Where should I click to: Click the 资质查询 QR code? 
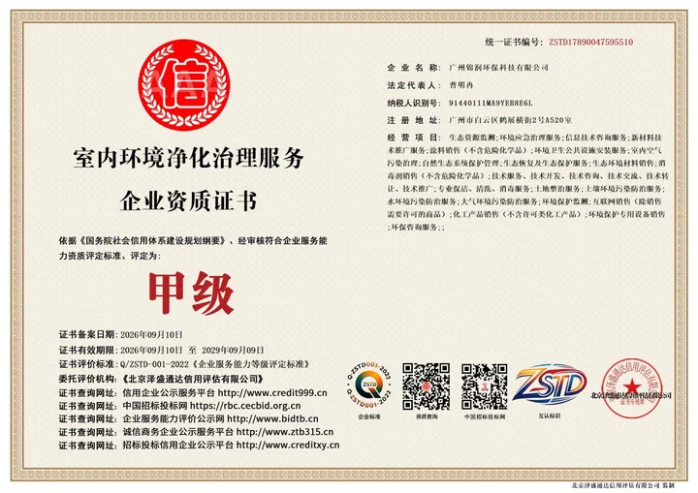tap(426, 385)
